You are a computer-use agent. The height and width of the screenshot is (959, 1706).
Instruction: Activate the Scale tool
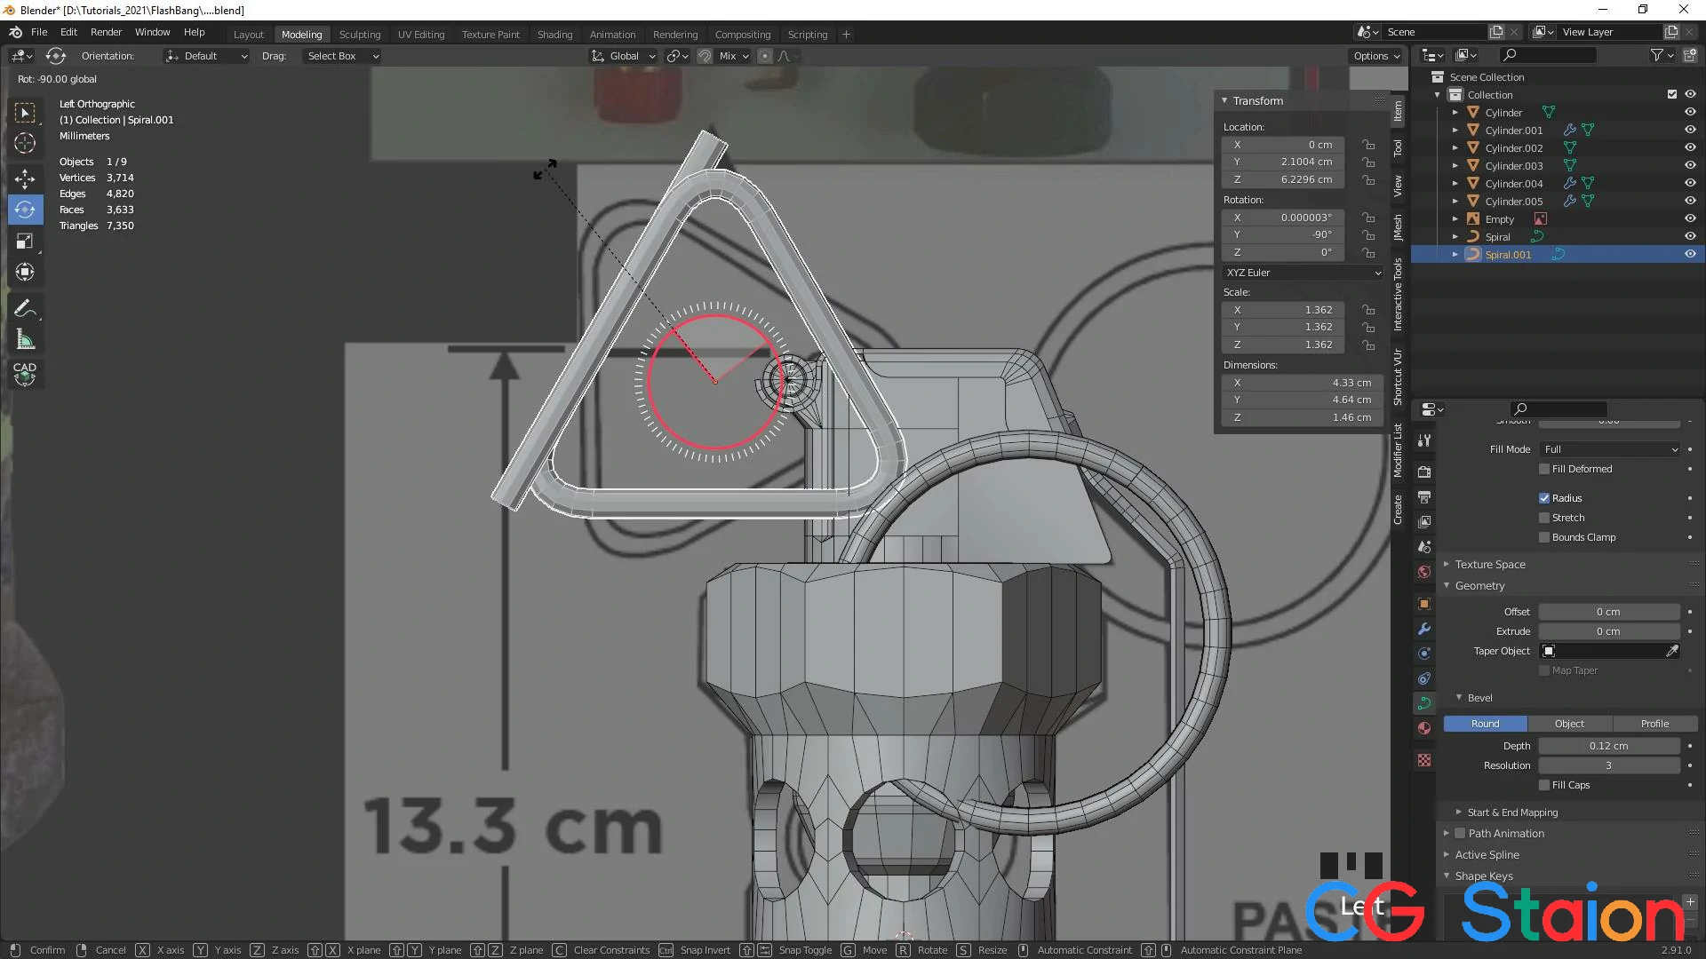pyautogui.click(x=25, y=241)
